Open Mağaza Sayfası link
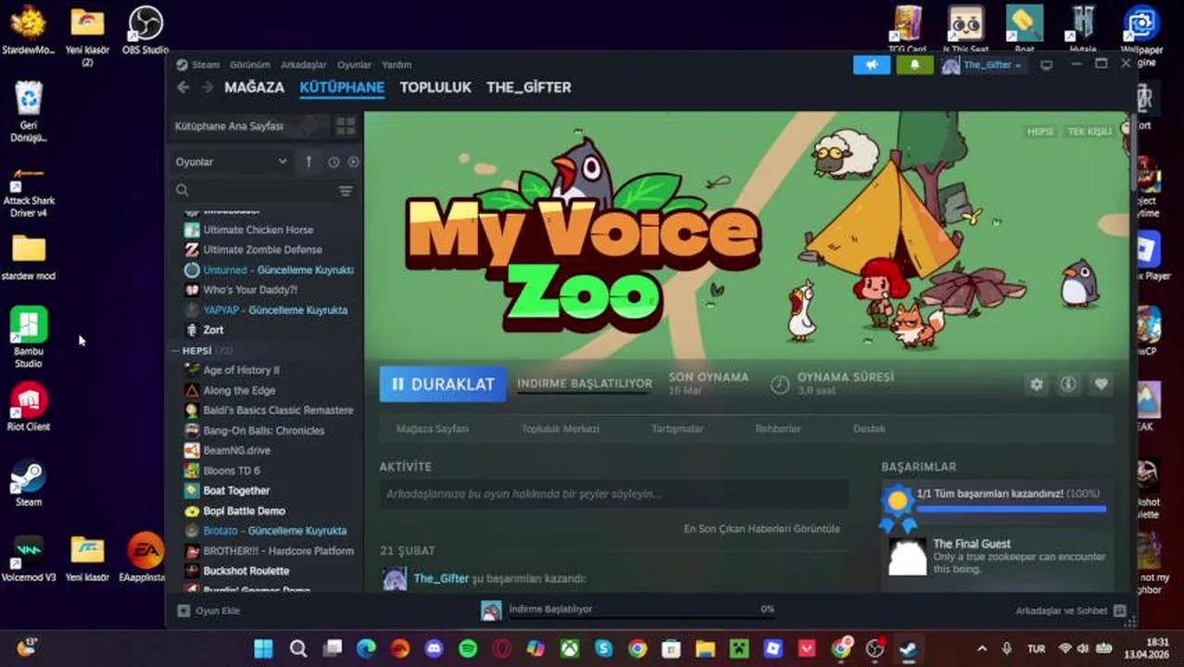The image size is (1184, 667). point(433,429)
